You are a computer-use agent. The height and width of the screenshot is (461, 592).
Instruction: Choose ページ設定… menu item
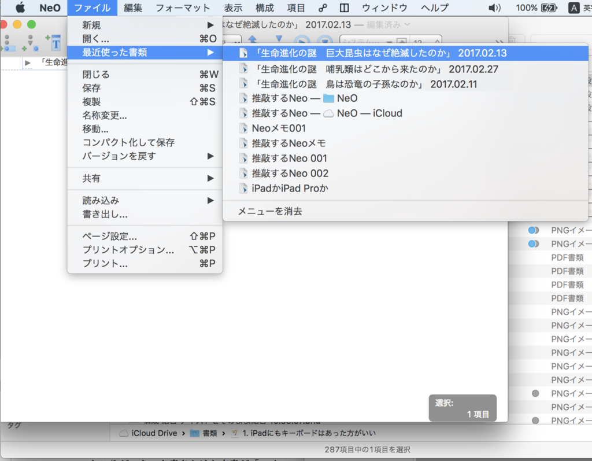click(x=145, y=236)
